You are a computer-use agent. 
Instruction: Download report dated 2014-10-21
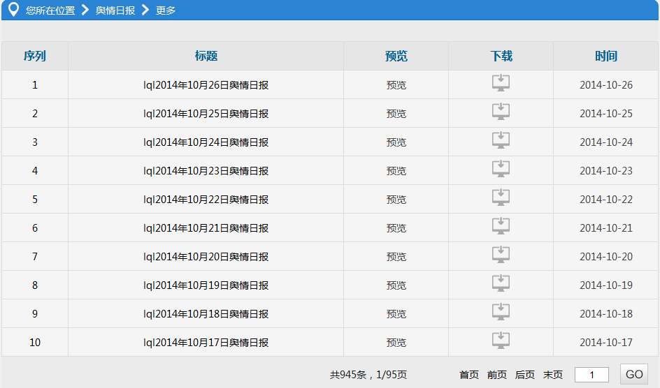[x=501, y=226]
